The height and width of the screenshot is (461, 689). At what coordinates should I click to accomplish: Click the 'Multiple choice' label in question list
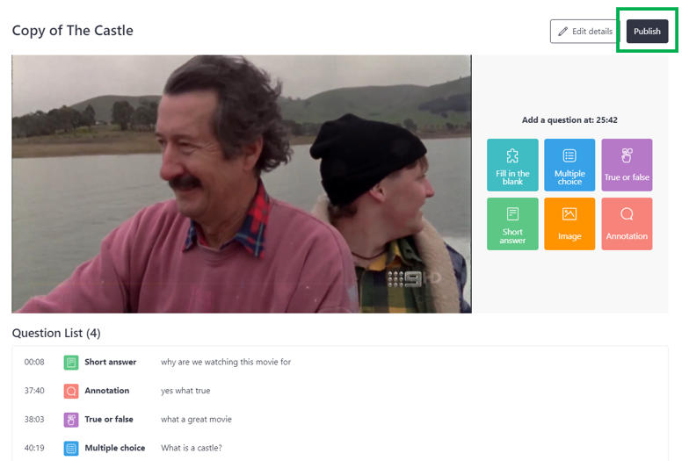click(114, 448)
